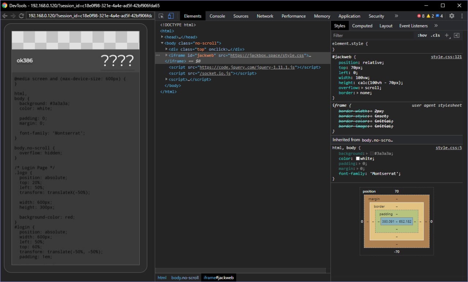Open the style.css:121 source link

[x=446, y=57]
